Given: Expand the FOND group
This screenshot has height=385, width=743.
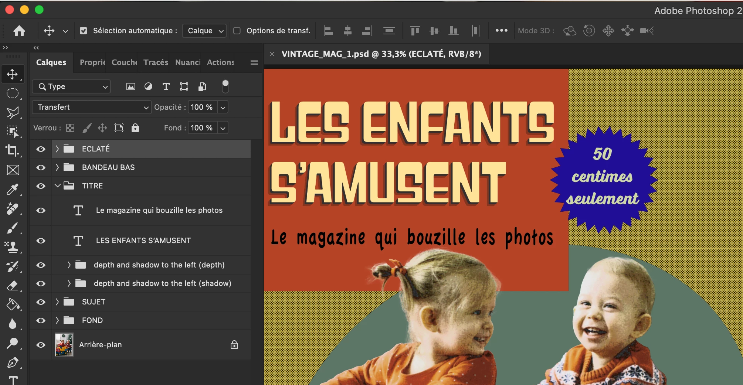Looking at the screenshot, I should pyautogui.click(x=57, y=320).
